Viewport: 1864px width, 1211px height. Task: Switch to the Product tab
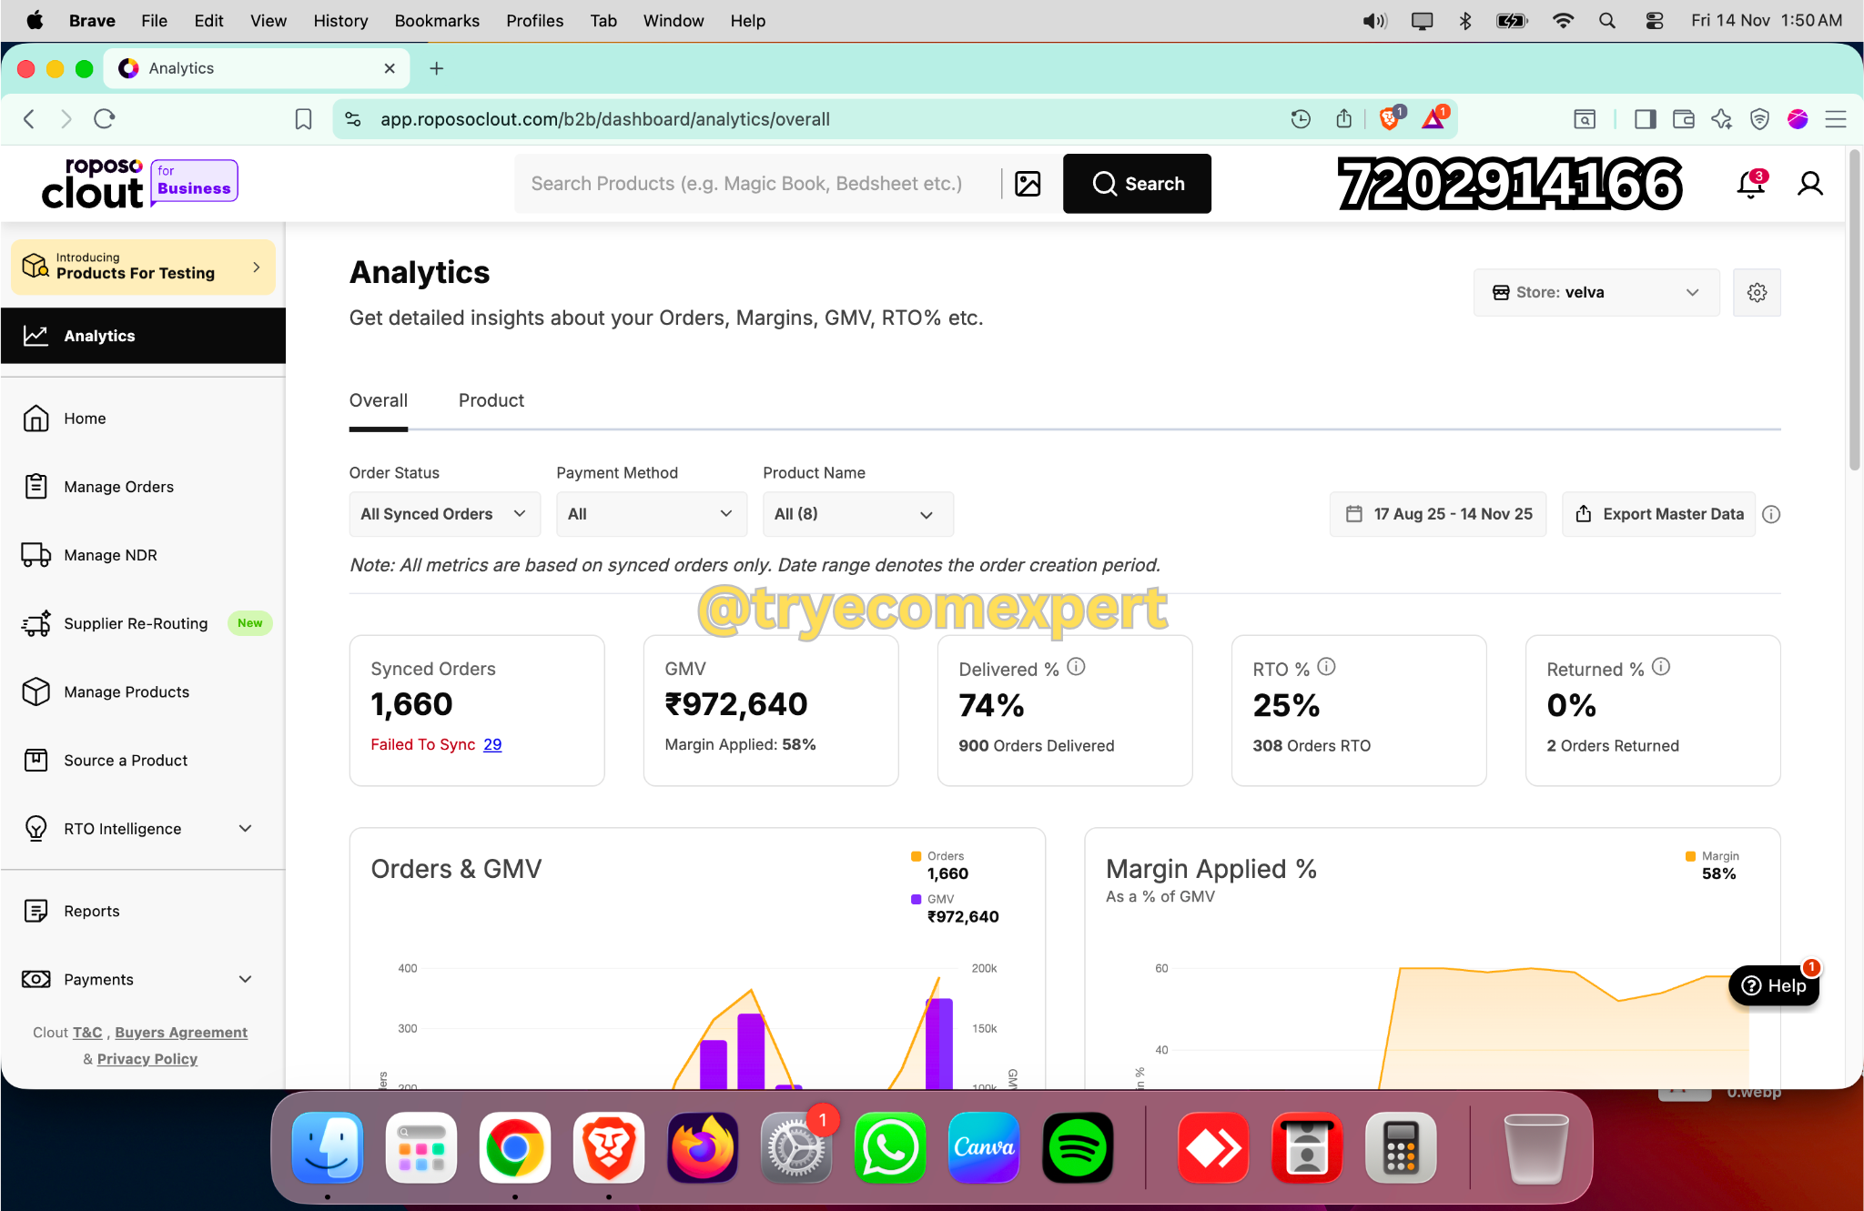tap(491, 401)
